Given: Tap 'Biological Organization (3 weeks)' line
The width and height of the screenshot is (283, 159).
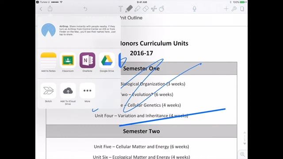Looking at the screenshot, I should tap(153, 84).
